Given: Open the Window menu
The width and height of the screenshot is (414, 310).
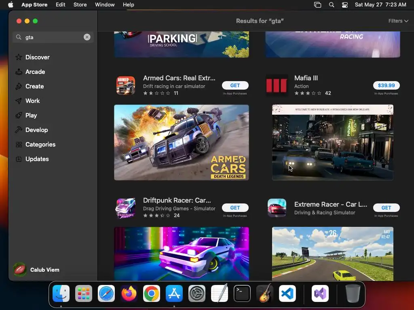Looking at the screenshot, I should 105,5.
